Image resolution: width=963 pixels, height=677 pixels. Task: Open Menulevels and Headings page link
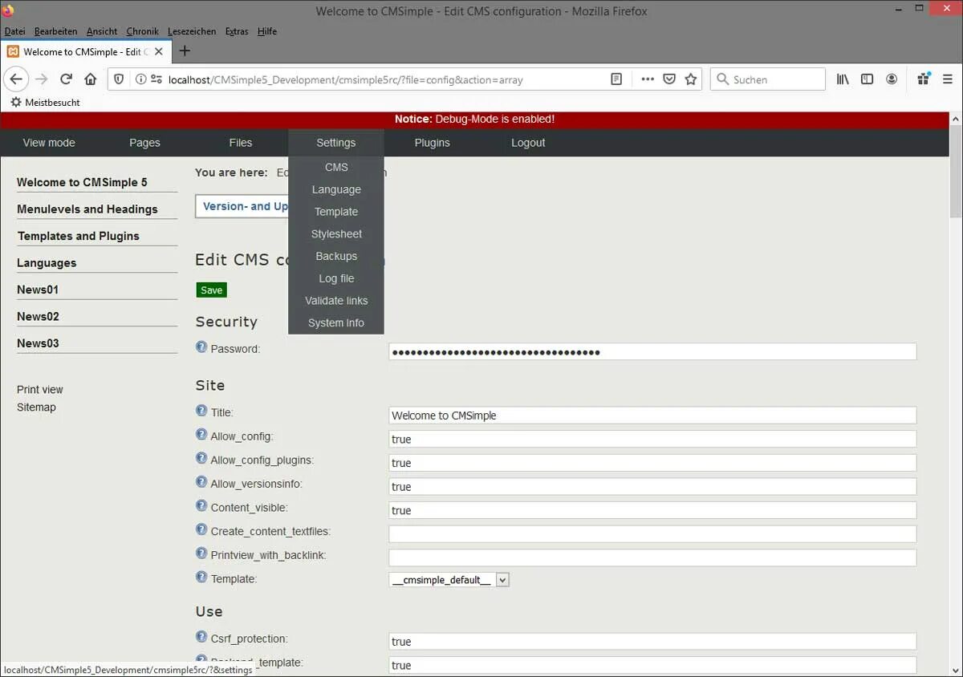pos(87,209)
